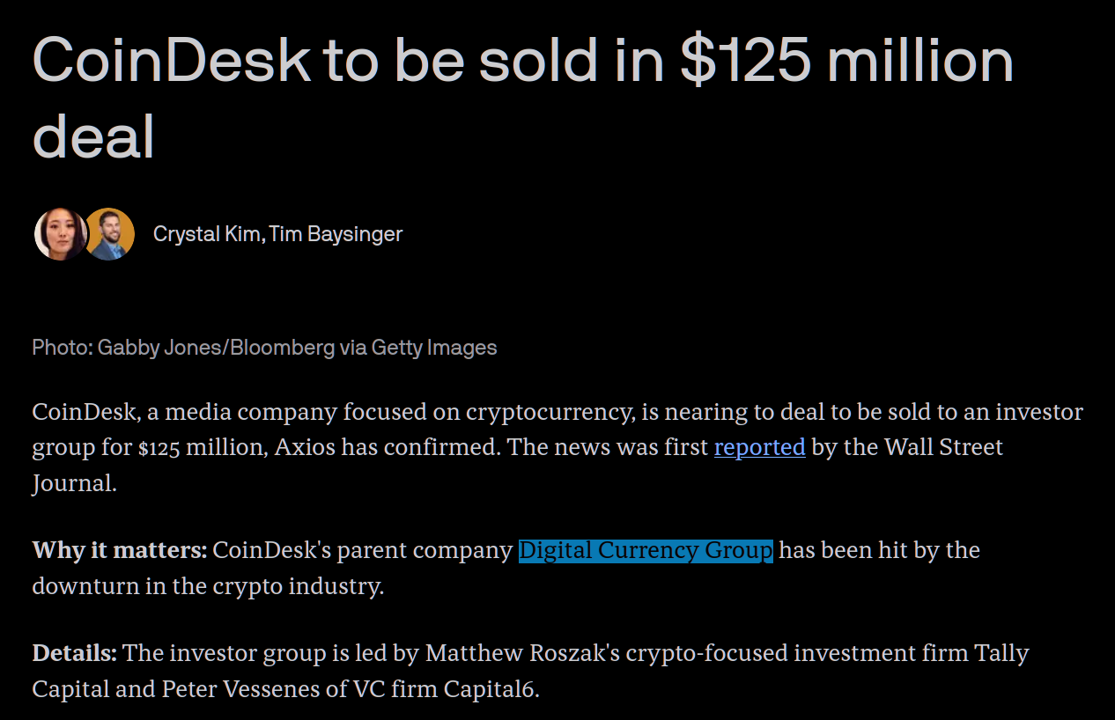Click the word "CoinDesk" in the headline
Image resolution: width=1115 pixels, height=720 pixels.
(x=171, y=61)
